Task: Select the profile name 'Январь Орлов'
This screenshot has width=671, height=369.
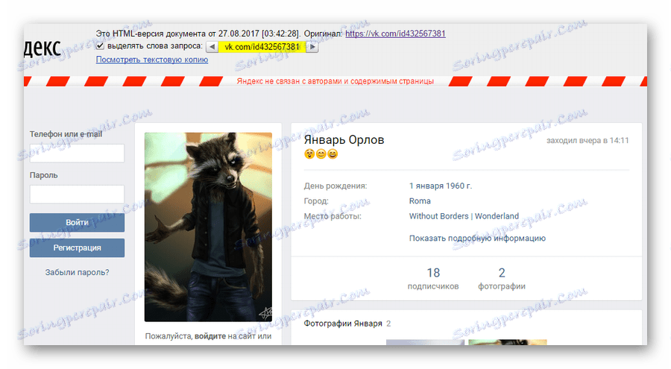Action: pyautogui.click(x=344, y=140)
